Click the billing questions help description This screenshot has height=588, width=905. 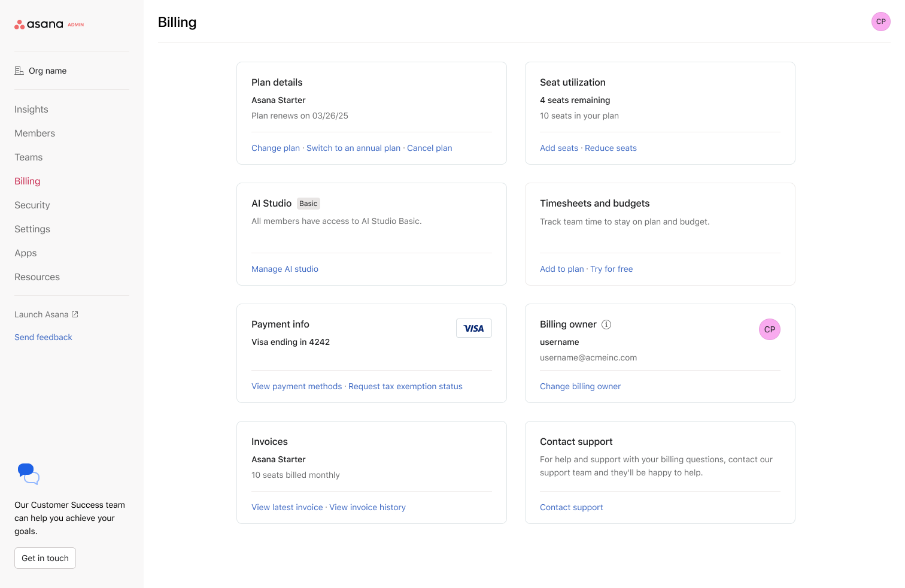(656, 466)
